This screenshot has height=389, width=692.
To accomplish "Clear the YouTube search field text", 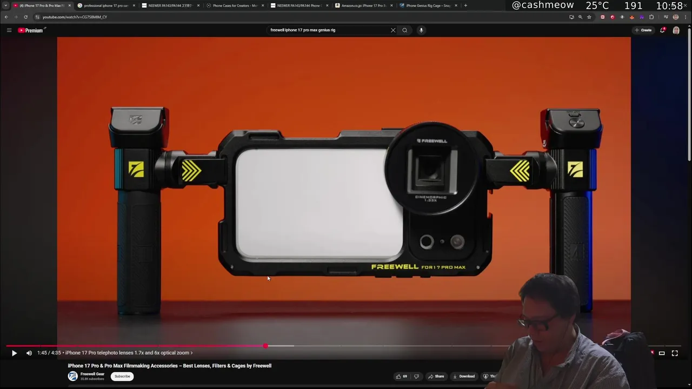I will click(x=393, y=30).
